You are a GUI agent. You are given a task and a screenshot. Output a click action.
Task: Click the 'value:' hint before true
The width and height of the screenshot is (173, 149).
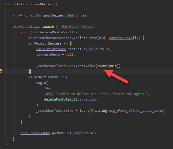pyautogui.click(x=70, y=15)
